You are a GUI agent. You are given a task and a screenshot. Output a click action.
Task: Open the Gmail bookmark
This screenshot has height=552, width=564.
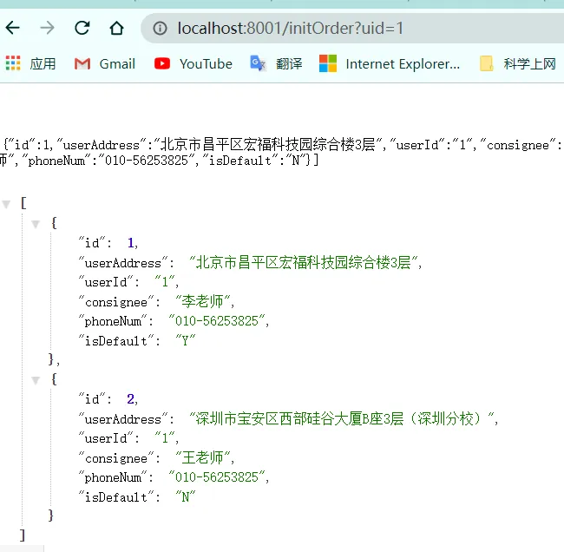(x=105, y=63)
